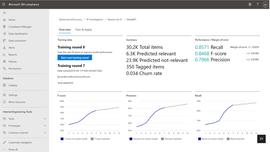
Task: Collapse navigation with the hamburger icon
Action: tap(4, 13)
